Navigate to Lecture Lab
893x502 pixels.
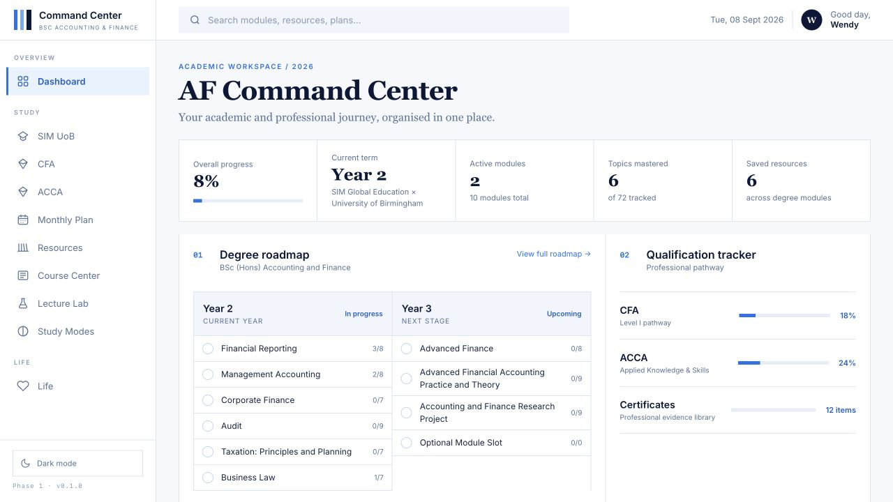(x=78, y=303)
